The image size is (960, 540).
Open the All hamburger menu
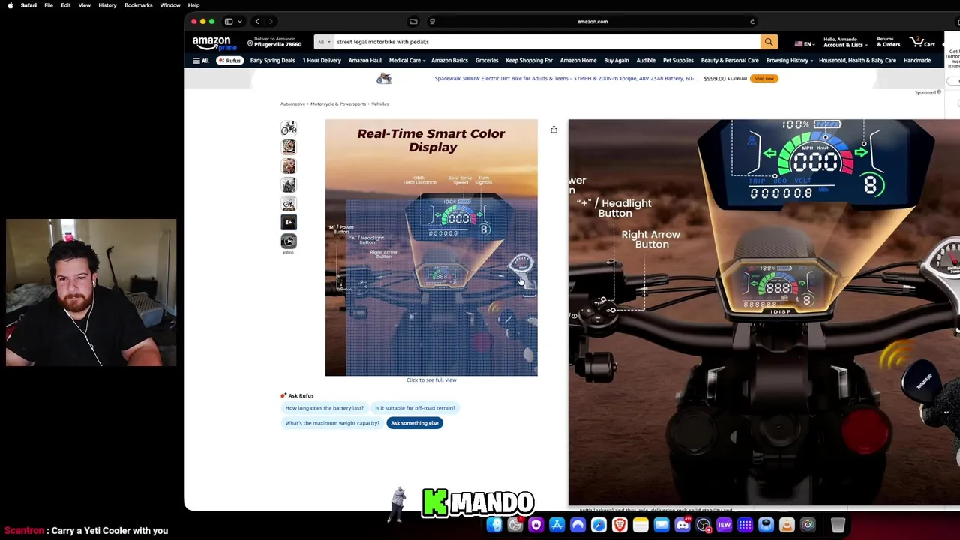tap(201, 61)
